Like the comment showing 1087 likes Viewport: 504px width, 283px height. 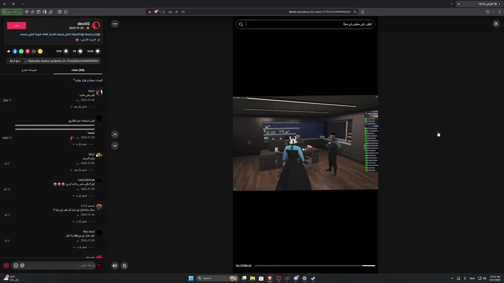(11, 138)
